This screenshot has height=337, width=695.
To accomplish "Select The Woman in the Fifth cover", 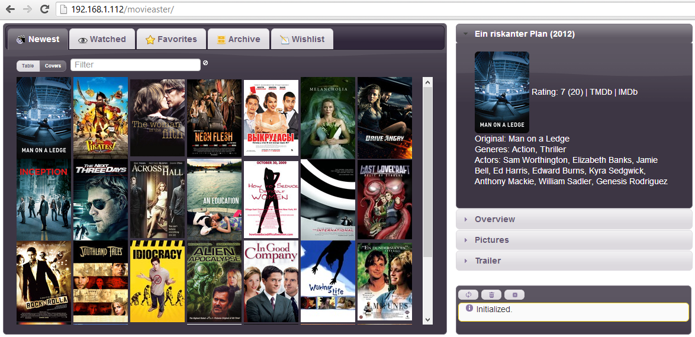I will click(157, 117).
